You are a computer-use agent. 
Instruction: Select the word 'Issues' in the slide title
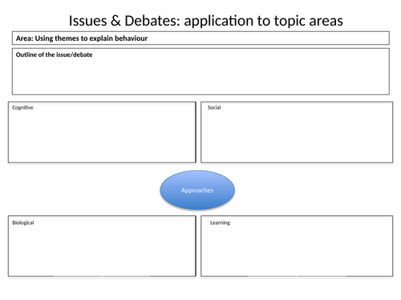pyautogui.click(x=87, y=21)
